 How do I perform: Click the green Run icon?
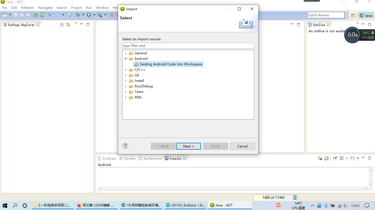[89, 15]
